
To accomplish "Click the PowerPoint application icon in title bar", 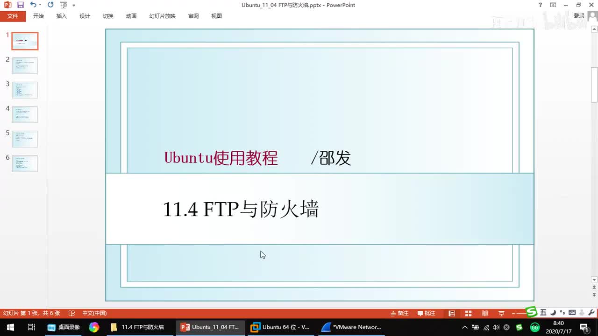I will click(x=7, y=5).
